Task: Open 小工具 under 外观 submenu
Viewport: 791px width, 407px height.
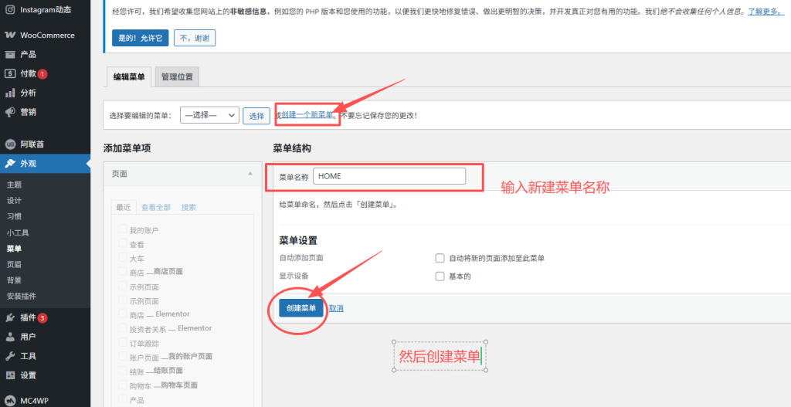Action: coord(18,233)
